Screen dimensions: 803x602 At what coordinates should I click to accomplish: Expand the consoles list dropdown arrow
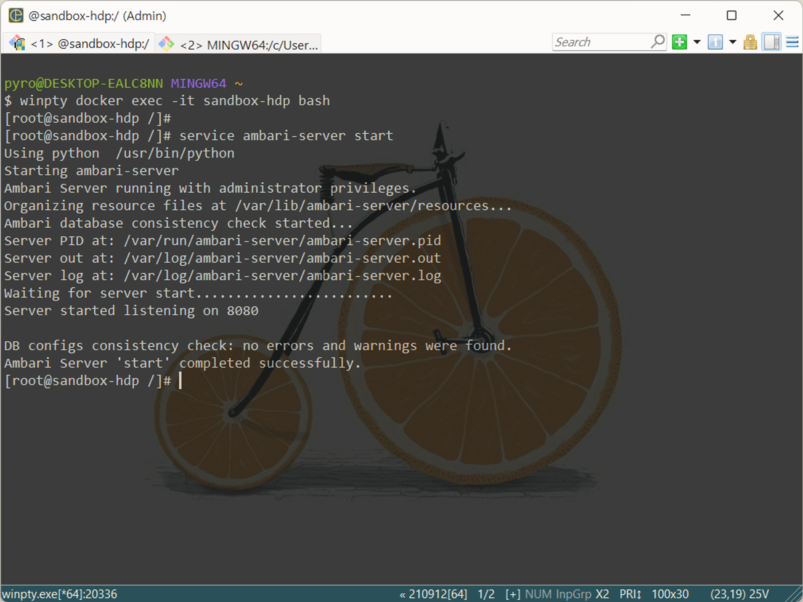coord(733,42)
